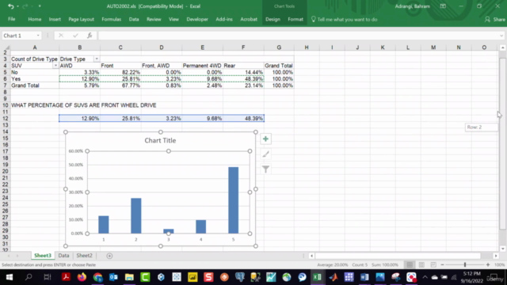This screenshot has height=285, width=507.
Task: Open the Review ribbon tab
Action: click(154, 19)
